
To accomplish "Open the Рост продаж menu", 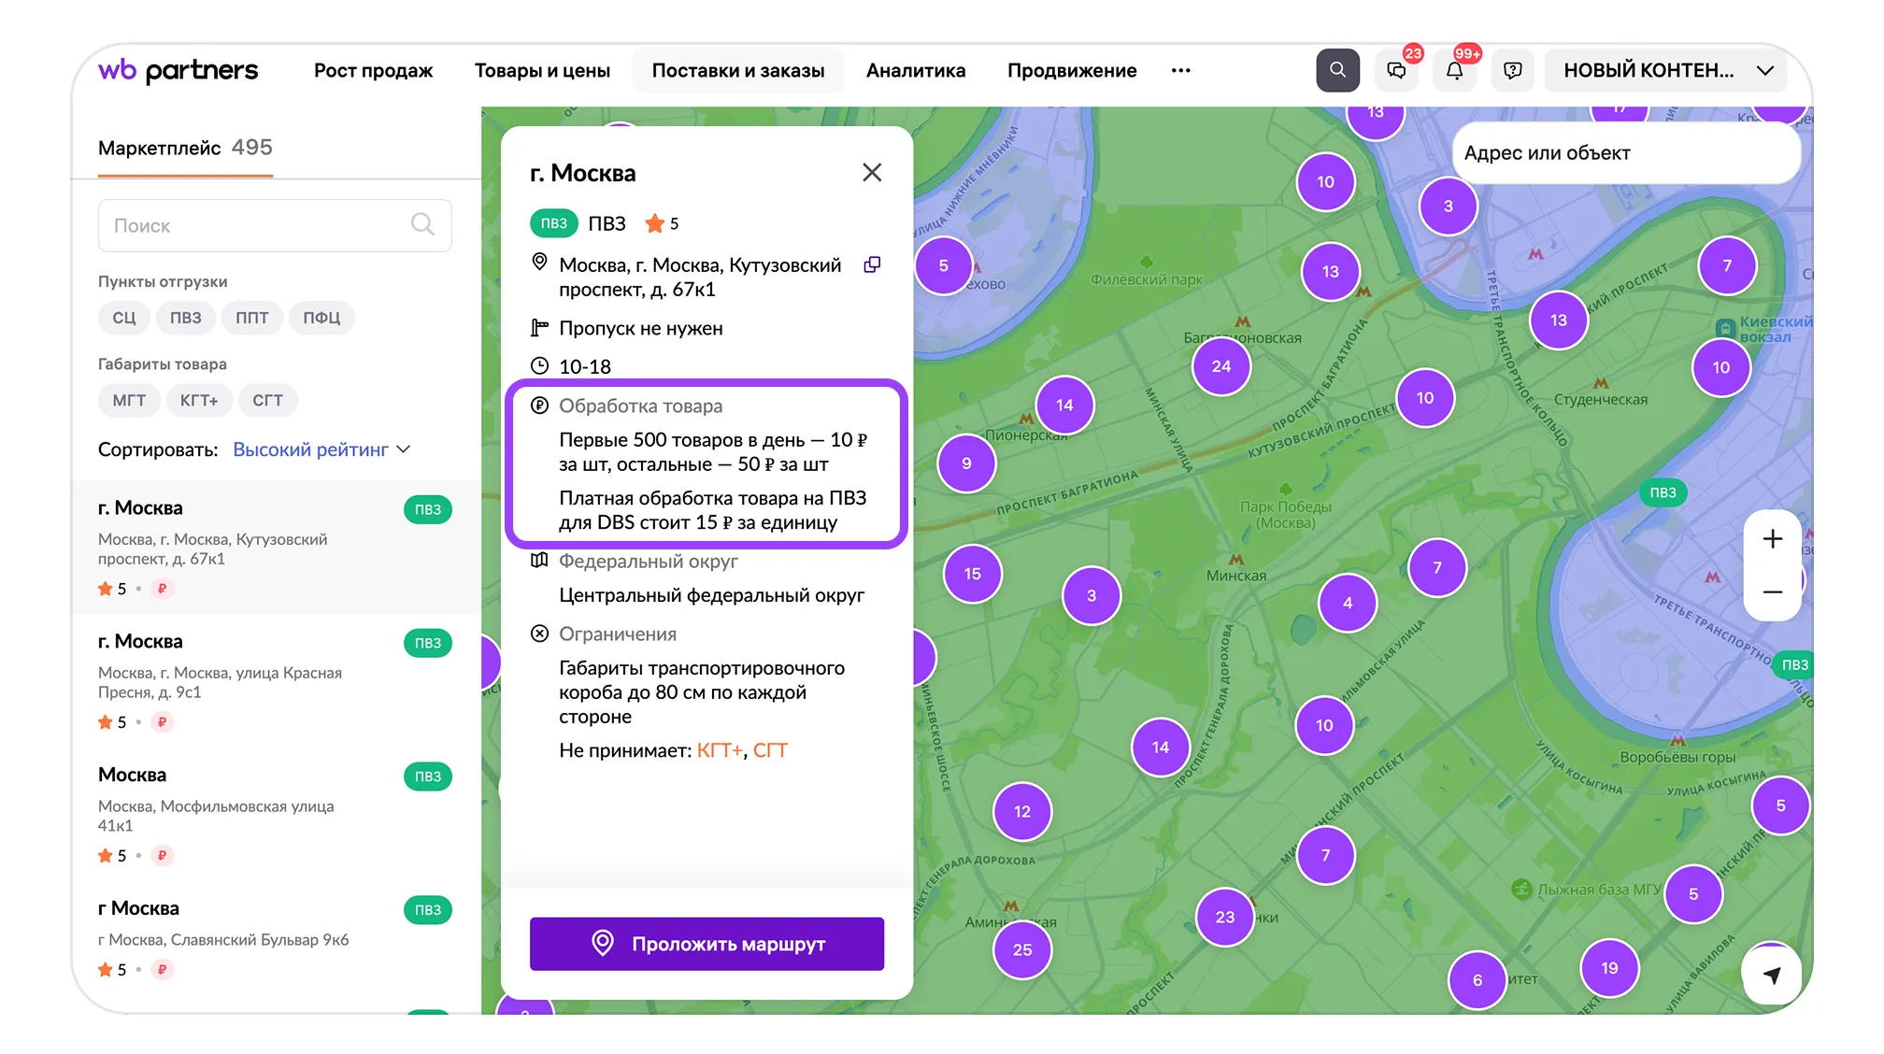I will tap(373, 70).
